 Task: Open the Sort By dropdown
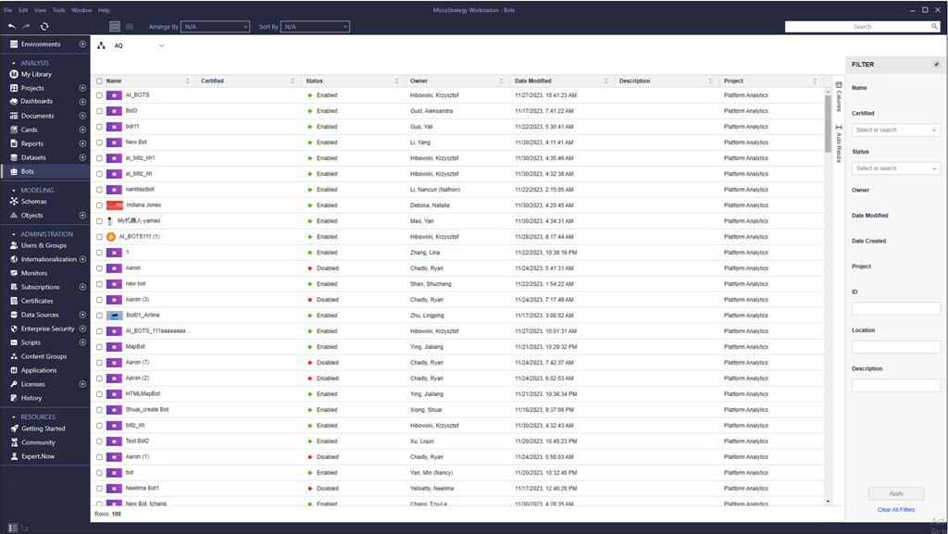(315, 27)
